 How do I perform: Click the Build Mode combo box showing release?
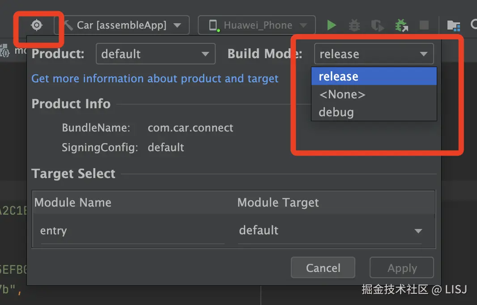(374, 54)
